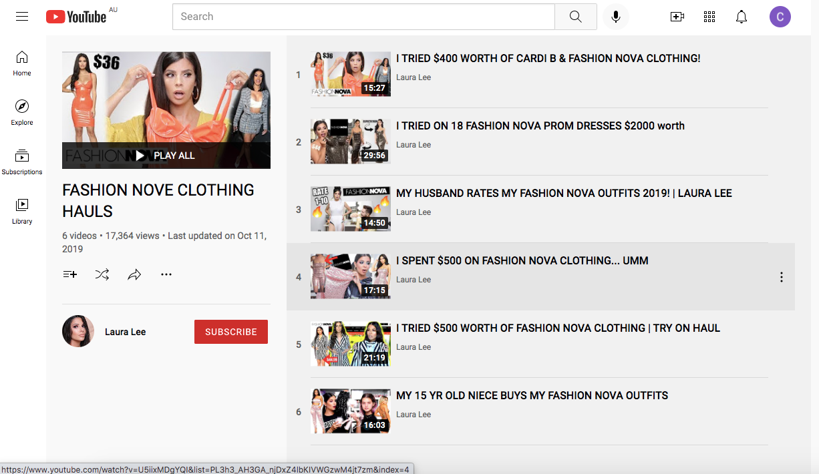Click the search magnifier button
Screen dimensions: 819x474
coord(576,17)
